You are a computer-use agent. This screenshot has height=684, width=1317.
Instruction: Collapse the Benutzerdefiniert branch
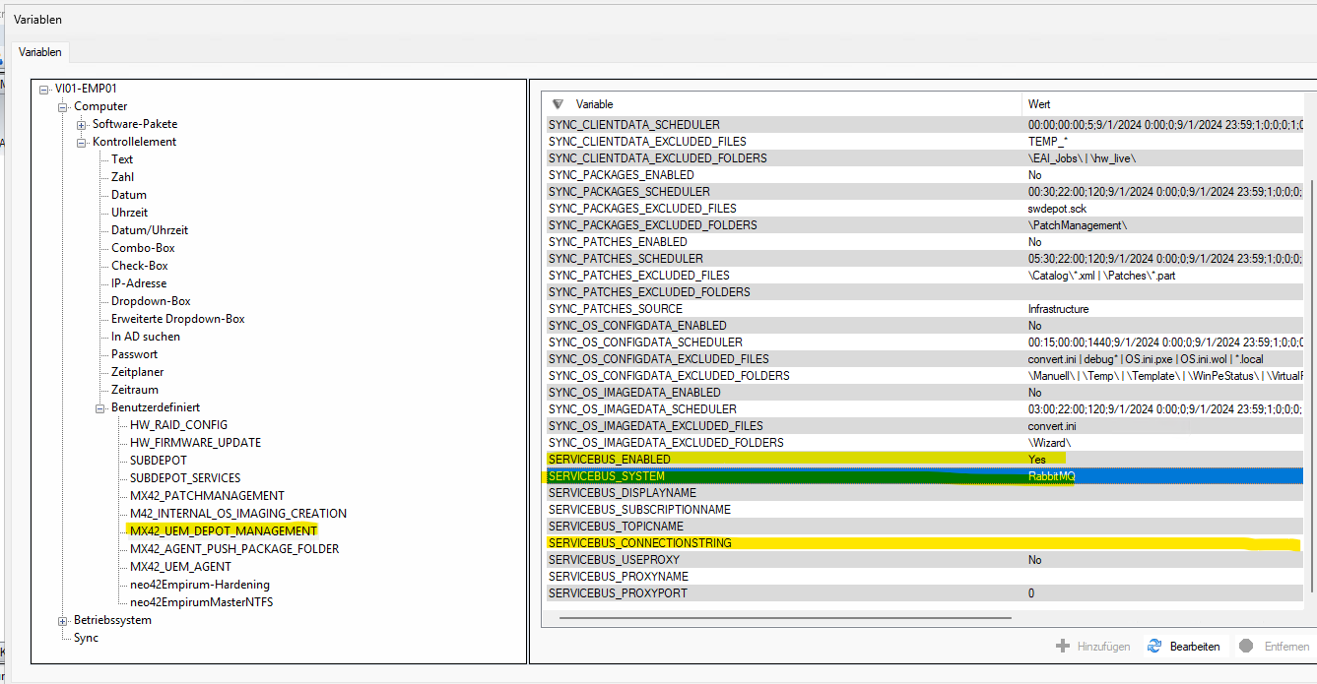click(100, 407)
